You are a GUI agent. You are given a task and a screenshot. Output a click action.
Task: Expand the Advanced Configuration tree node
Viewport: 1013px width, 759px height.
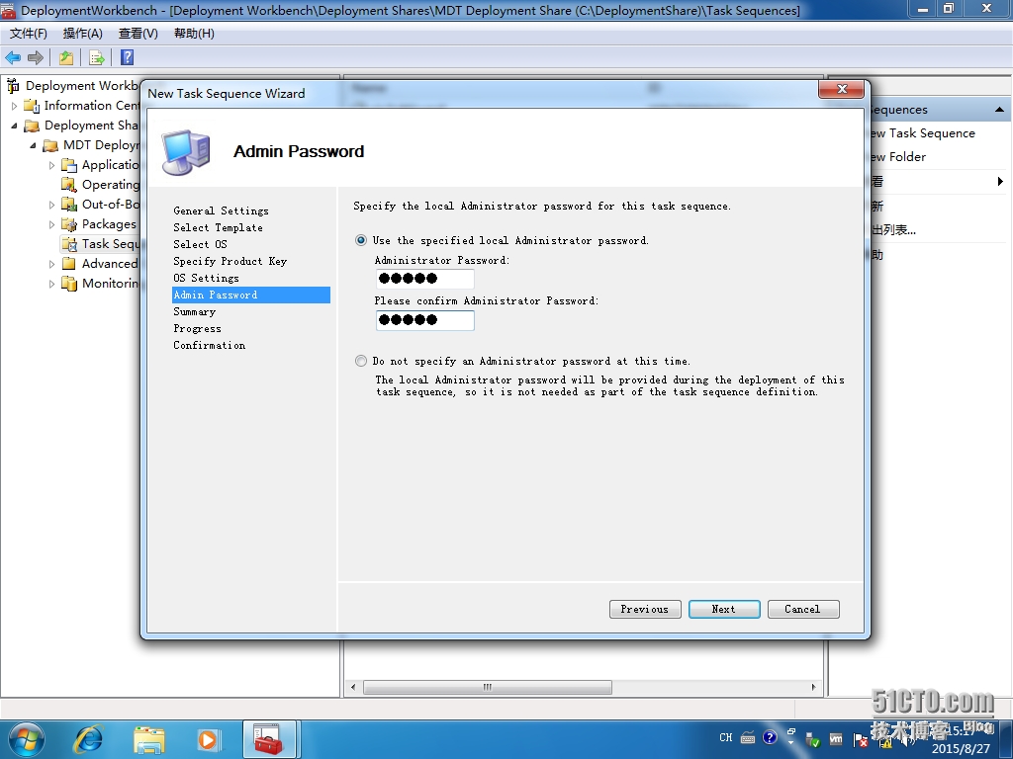[x=51, y=264]
